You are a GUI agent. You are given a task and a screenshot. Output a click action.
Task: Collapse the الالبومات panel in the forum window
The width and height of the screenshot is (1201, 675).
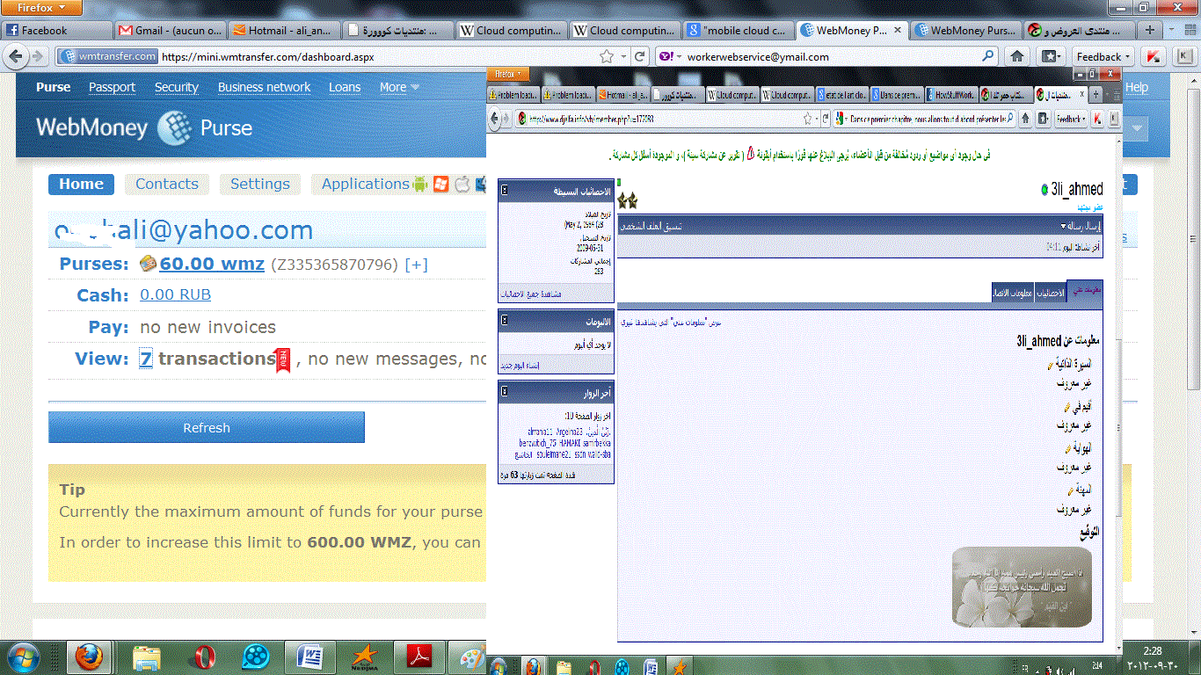[505, 322]
